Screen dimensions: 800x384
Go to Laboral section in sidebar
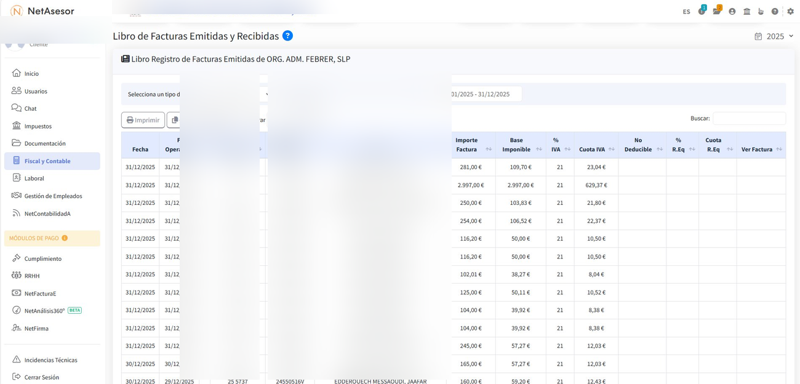point(34,178)
